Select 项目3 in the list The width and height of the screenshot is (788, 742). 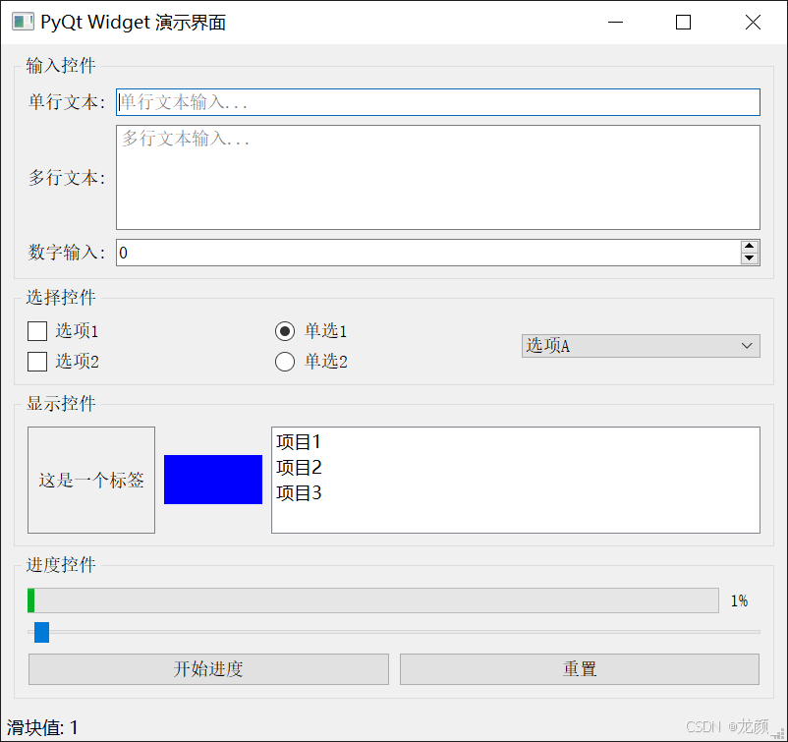pos(515,493)
